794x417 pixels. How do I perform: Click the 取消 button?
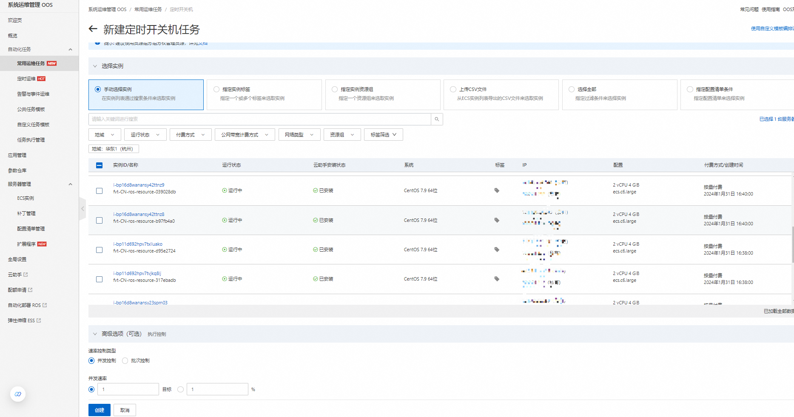(125, 410)
